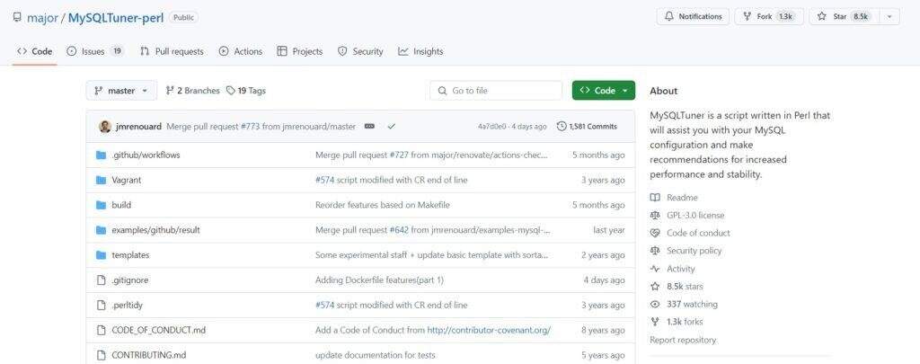Expand the green Code dropdown button
920x364 pixels.
(603, 91)
